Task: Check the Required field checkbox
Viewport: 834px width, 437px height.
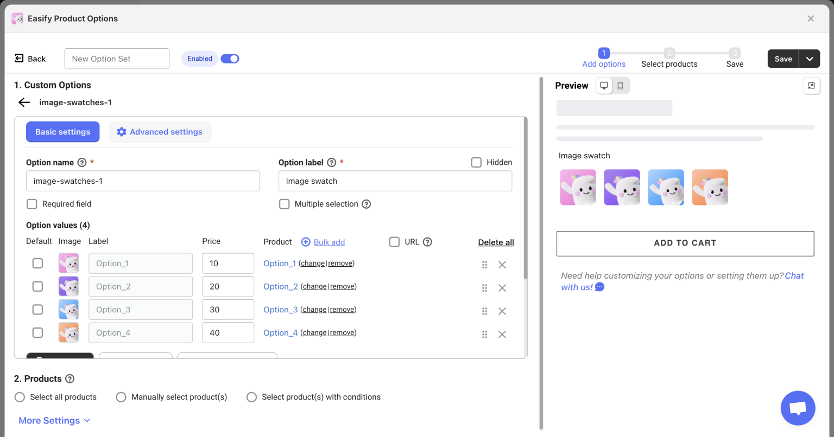Action: coord(32,204)
